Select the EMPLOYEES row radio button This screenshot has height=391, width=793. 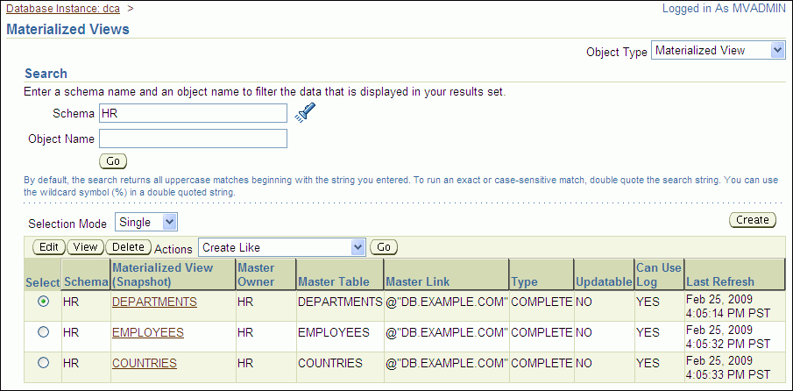43,332
